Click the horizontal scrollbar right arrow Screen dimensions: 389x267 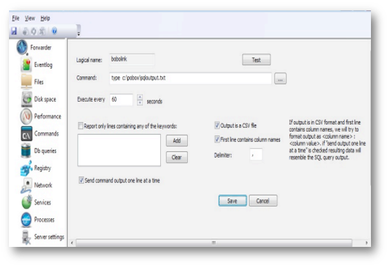(x=367, y=243)
